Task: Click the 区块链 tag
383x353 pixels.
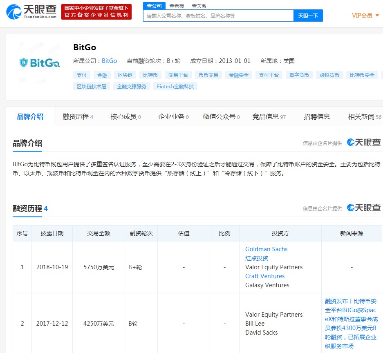Action: pyautogui.click(x=125, y=75)
